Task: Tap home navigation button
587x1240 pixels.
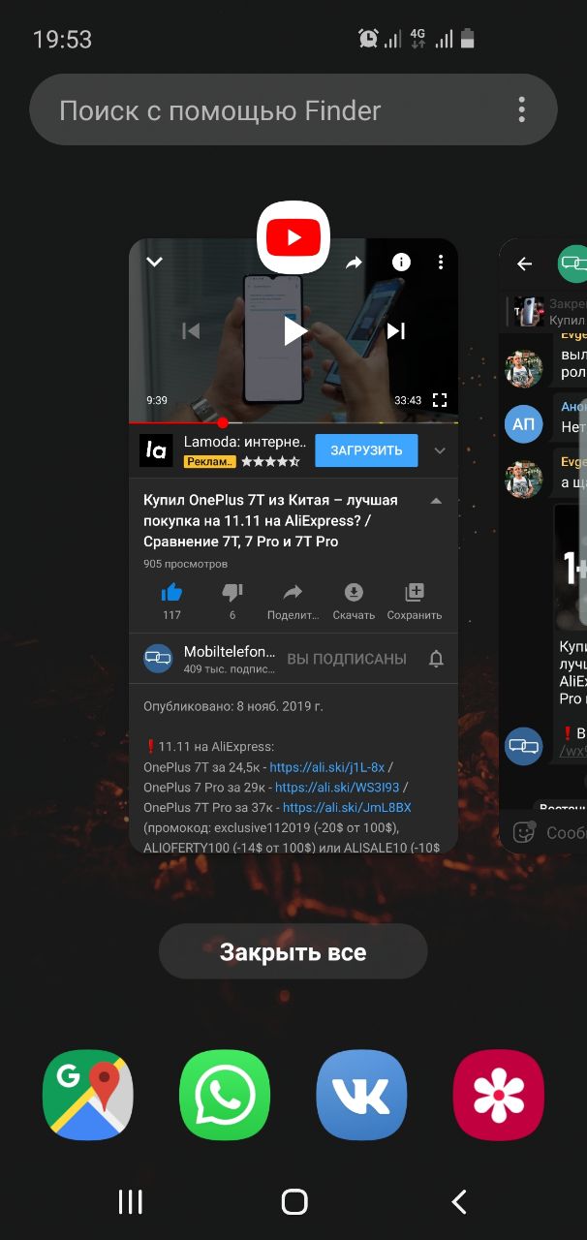Action: tap(294, 1202)
